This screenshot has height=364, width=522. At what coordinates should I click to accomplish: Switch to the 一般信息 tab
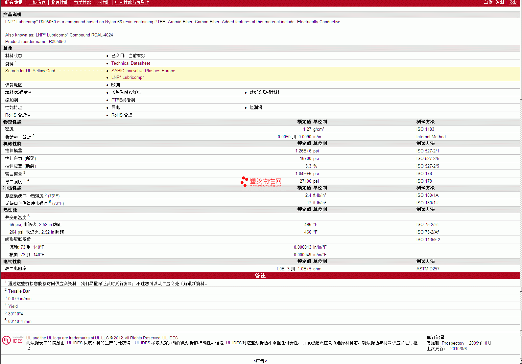[x=37, y=2]
